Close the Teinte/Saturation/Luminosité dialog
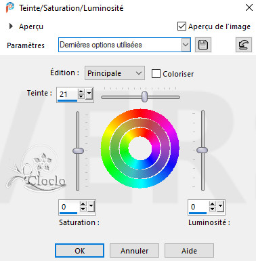The height and width of the screenshot is (261, 256). [249, 7]
